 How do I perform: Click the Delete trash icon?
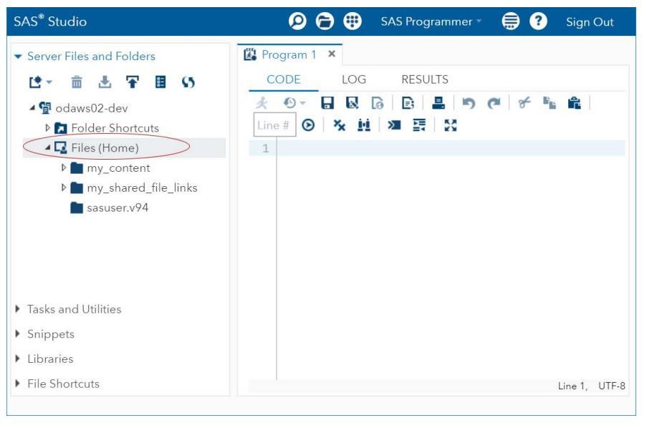[77, 82]
